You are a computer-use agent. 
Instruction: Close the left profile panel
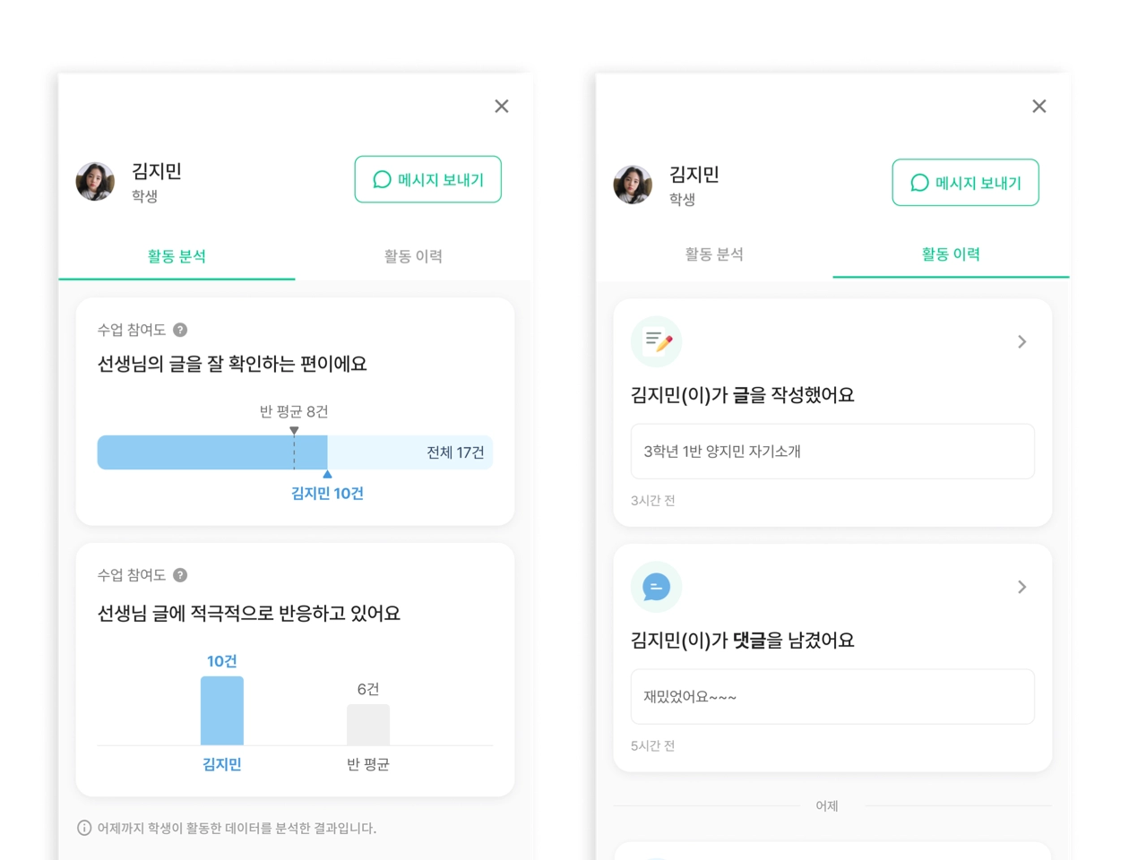pos(502,107)
